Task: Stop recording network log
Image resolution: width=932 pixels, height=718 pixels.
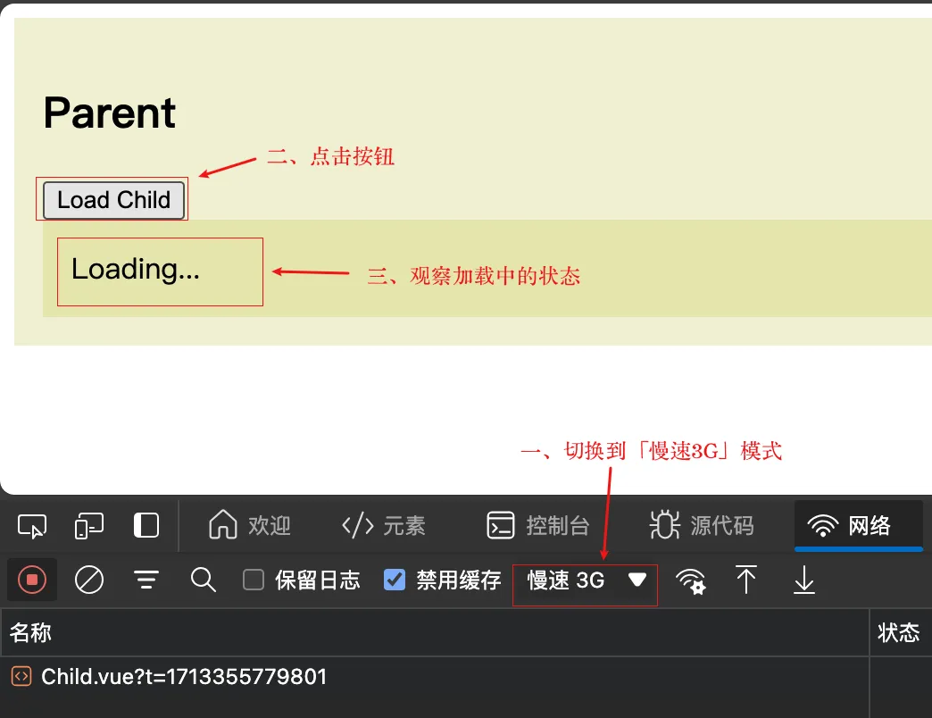Action: [x=32, y=580]
